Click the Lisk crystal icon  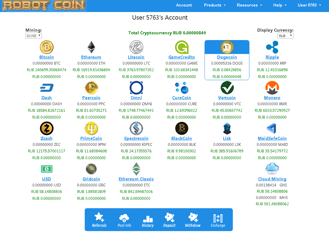click(227, 129)
